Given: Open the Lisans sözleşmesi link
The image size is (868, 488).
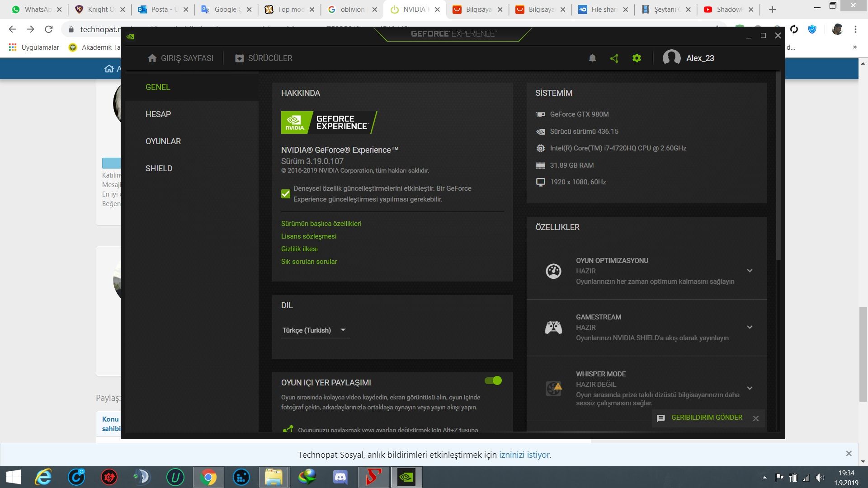Looking at the screenshot, I should tap(309, 236).
